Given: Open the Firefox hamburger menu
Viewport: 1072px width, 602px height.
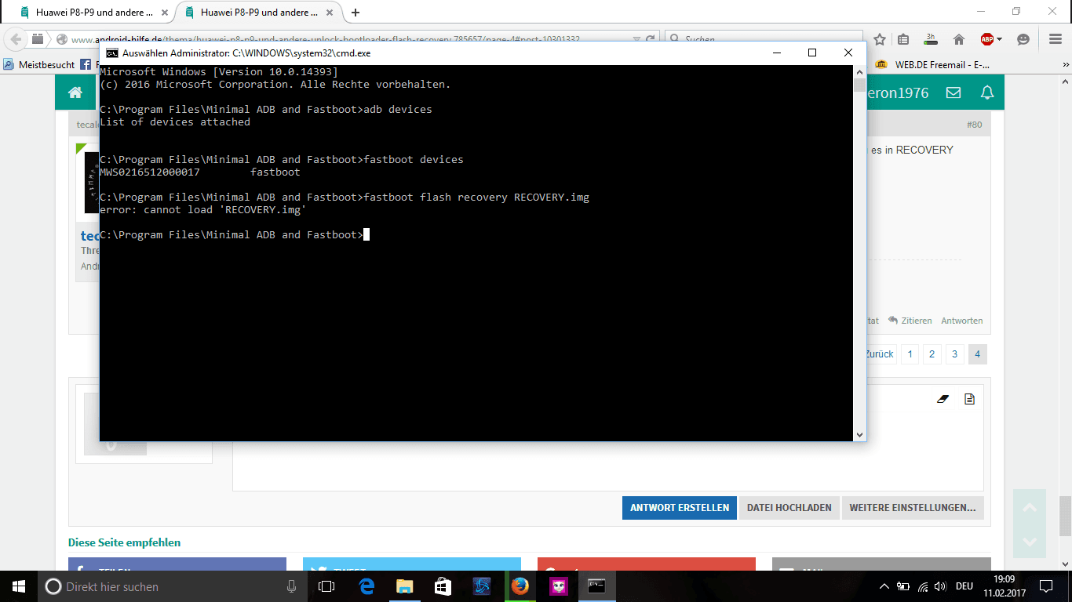Looking at the screenshot, I should (x=1056, y=39).
